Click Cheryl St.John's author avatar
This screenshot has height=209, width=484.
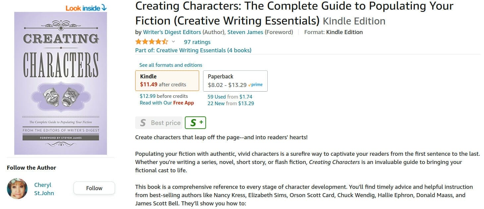click(17, 188)
